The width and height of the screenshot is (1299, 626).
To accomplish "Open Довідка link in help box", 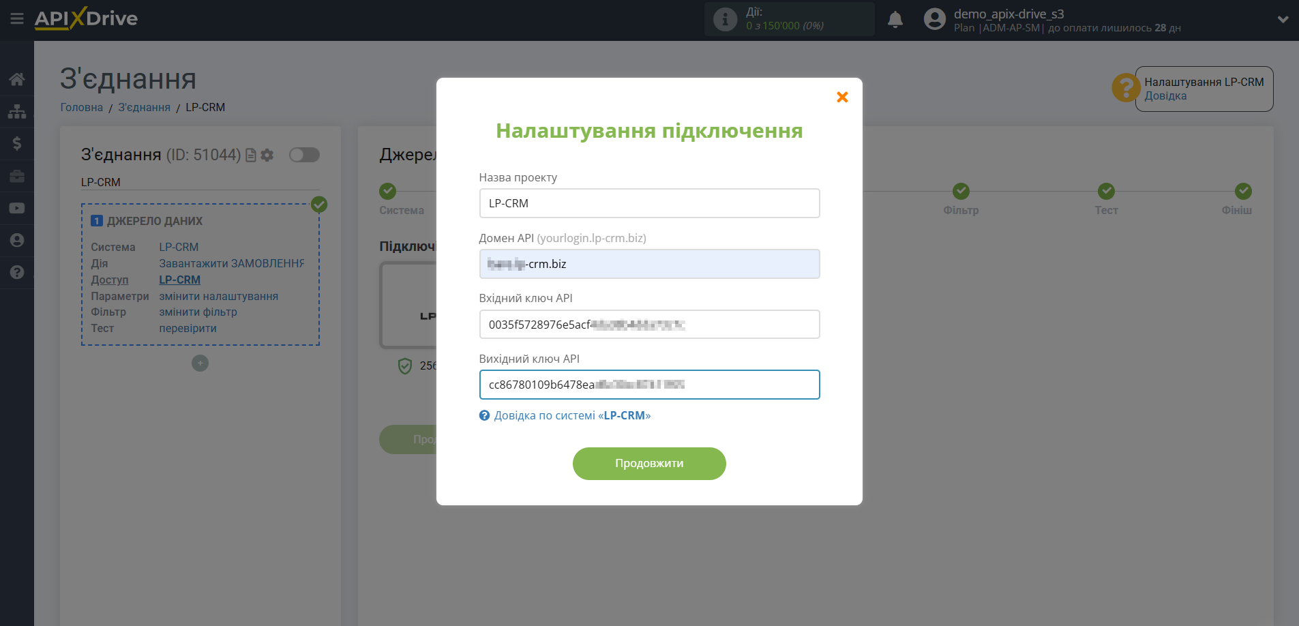I will coord(1165,96).
